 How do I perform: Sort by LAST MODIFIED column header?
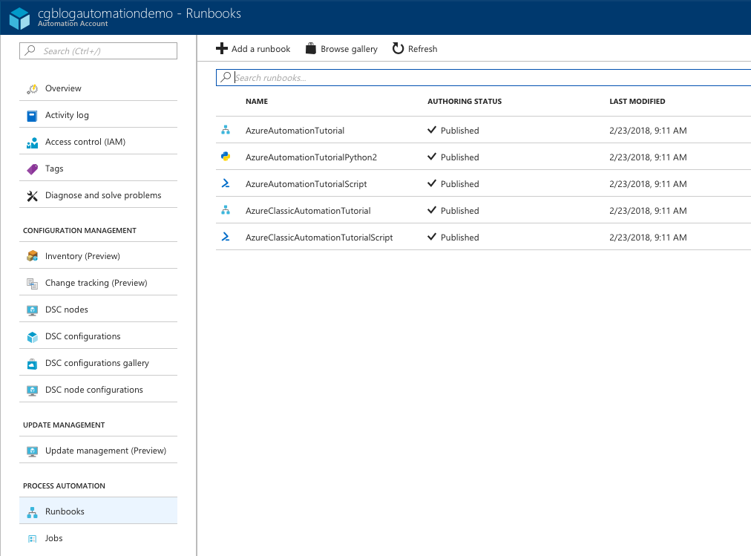click(x=637, y=102)
